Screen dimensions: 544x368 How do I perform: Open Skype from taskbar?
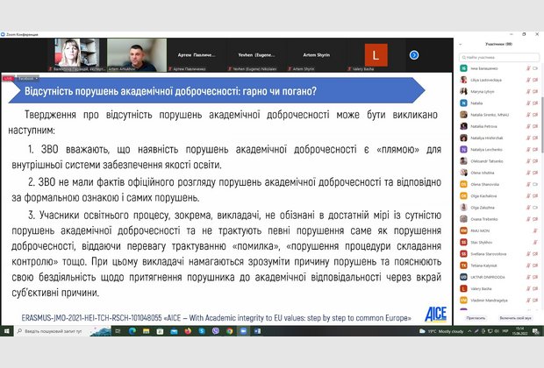point(202,331)
